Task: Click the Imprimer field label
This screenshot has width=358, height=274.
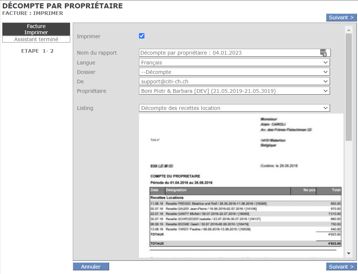Action: tap(89, 36)
